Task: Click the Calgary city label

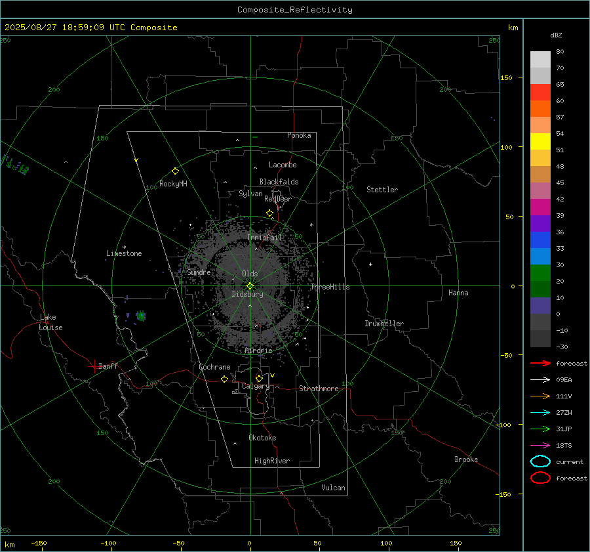Action: 256,386
